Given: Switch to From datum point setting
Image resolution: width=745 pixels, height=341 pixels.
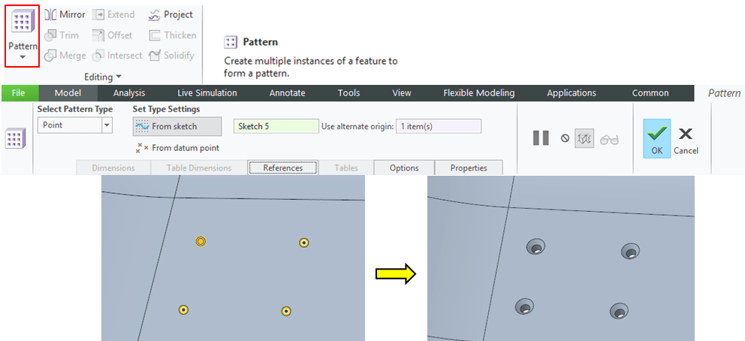Looking at the screenshot, I should (x=177, y=148).
